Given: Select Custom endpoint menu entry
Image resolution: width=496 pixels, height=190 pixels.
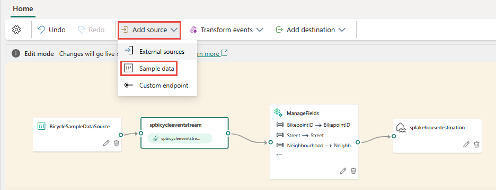Looking at the screenshot, I should 157,85.
